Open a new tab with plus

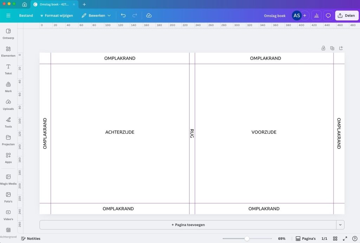(84, 4)
